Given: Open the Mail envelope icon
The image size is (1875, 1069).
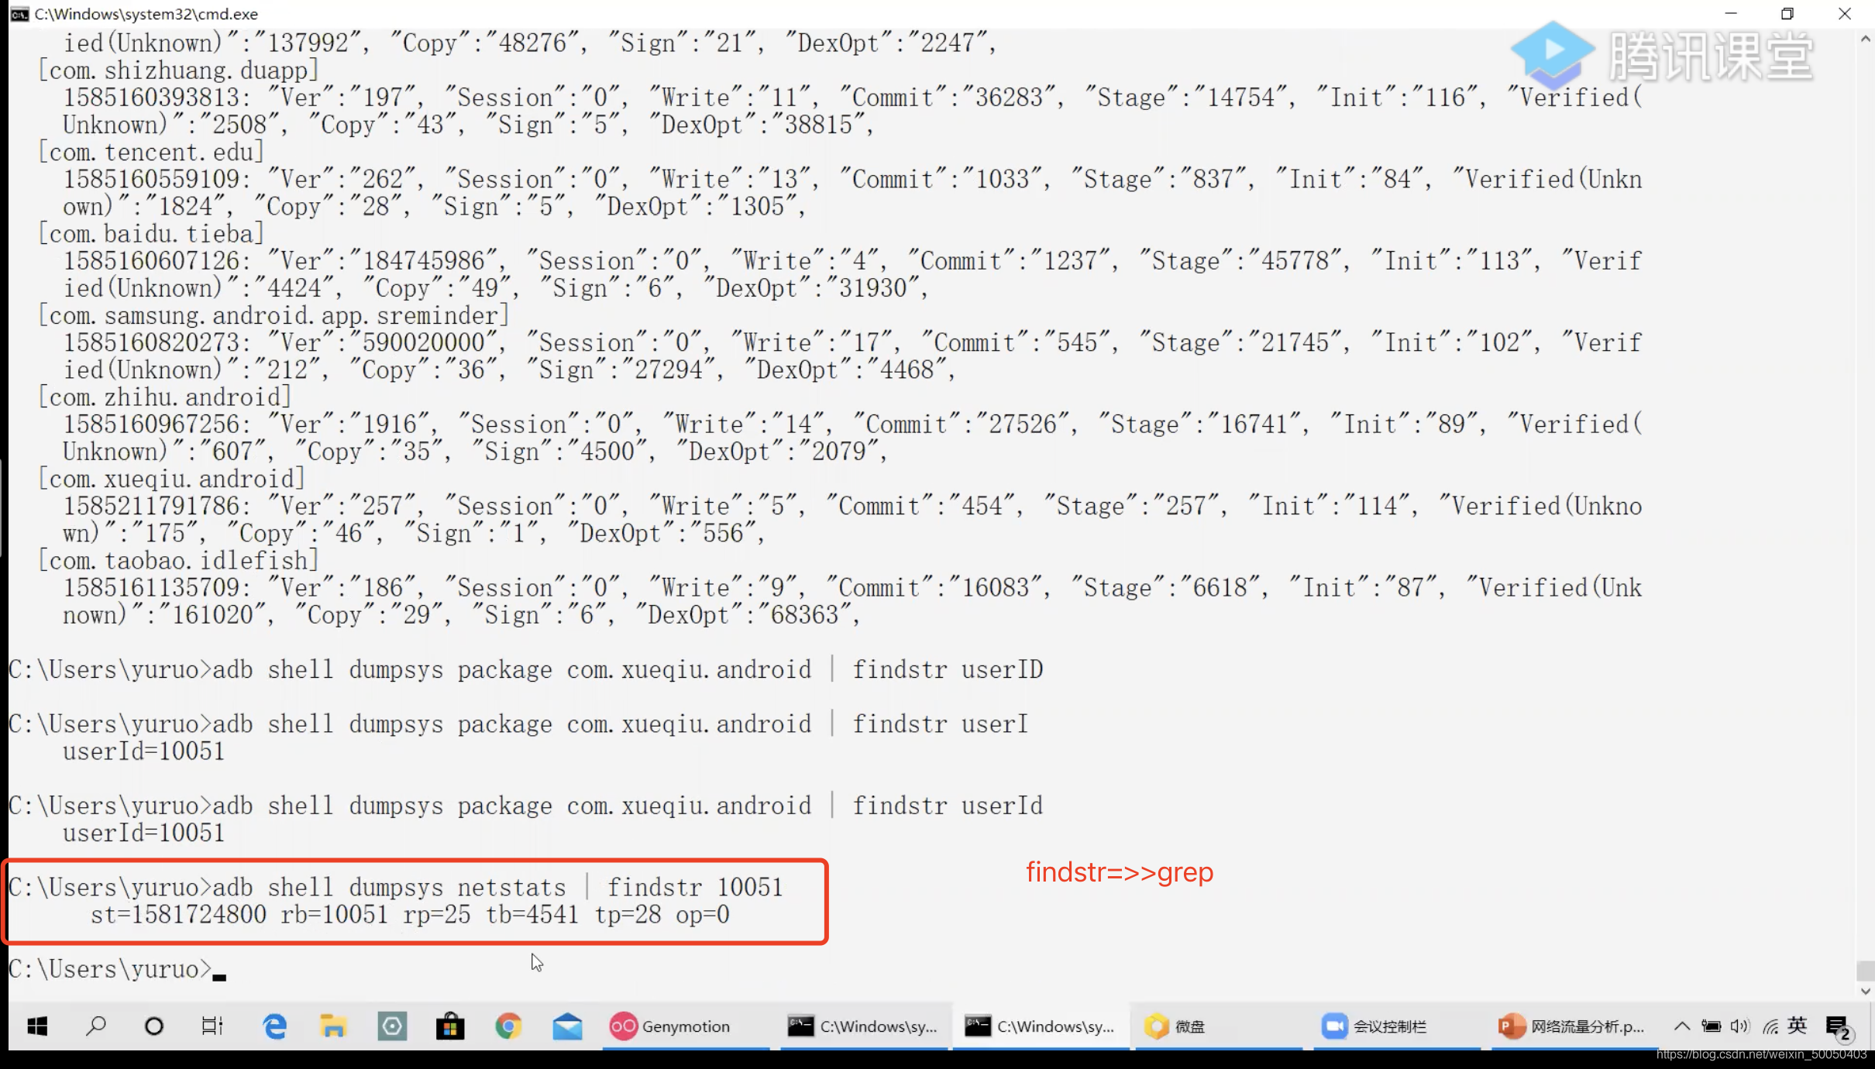Looking at the screenshot, I should [x=567, y=1026].
